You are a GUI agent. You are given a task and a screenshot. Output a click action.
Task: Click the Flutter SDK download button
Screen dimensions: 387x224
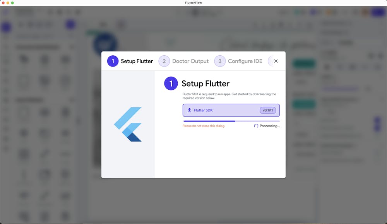tap(231, 110)
